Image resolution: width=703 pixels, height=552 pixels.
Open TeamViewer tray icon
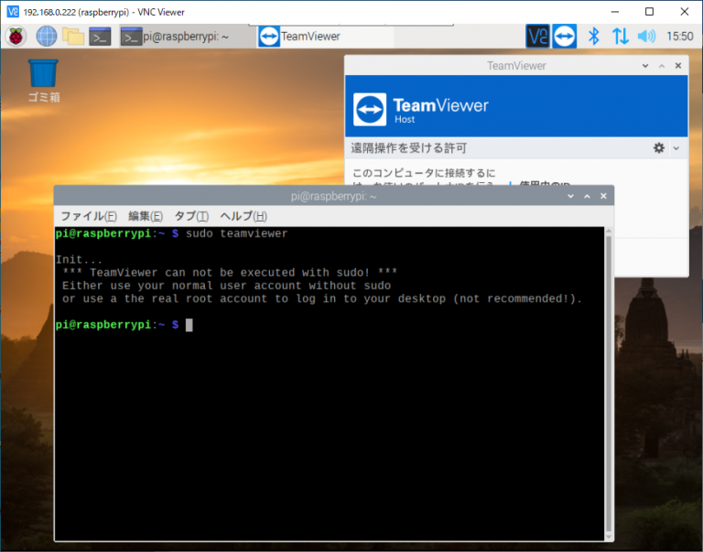tap(565, 37)
